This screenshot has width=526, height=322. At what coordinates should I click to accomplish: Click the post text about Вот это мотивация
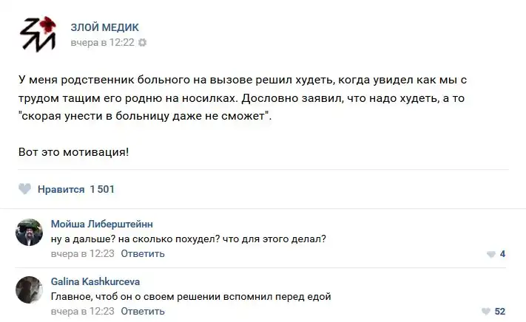[73, 152]
